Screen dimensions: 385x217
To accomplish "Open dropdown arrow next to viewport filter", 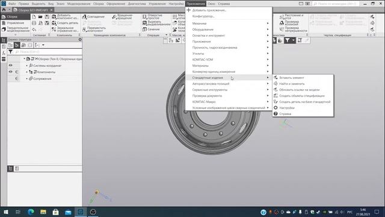I will pyautogui.click(x=293, y=40).
